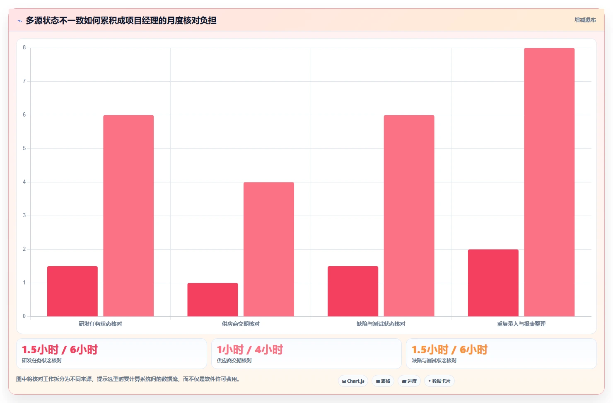Select the 进度 chip
Screen dimensions: 613x403
pyautogui.click(x=409, y=381)
